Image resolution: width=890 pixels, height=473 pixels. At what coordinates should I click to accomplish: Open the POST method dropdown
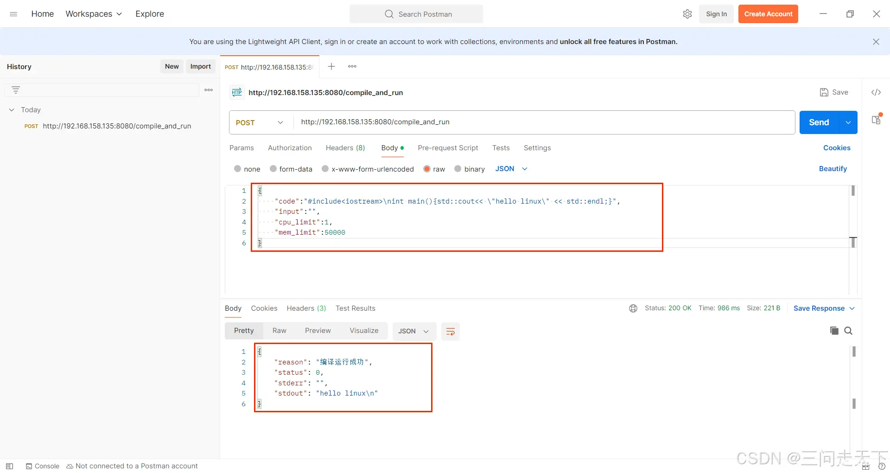click(260, 122)
